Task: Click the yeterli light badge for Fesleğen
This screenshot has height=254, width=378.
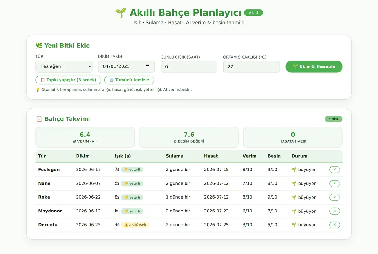Action: (132, 170)
